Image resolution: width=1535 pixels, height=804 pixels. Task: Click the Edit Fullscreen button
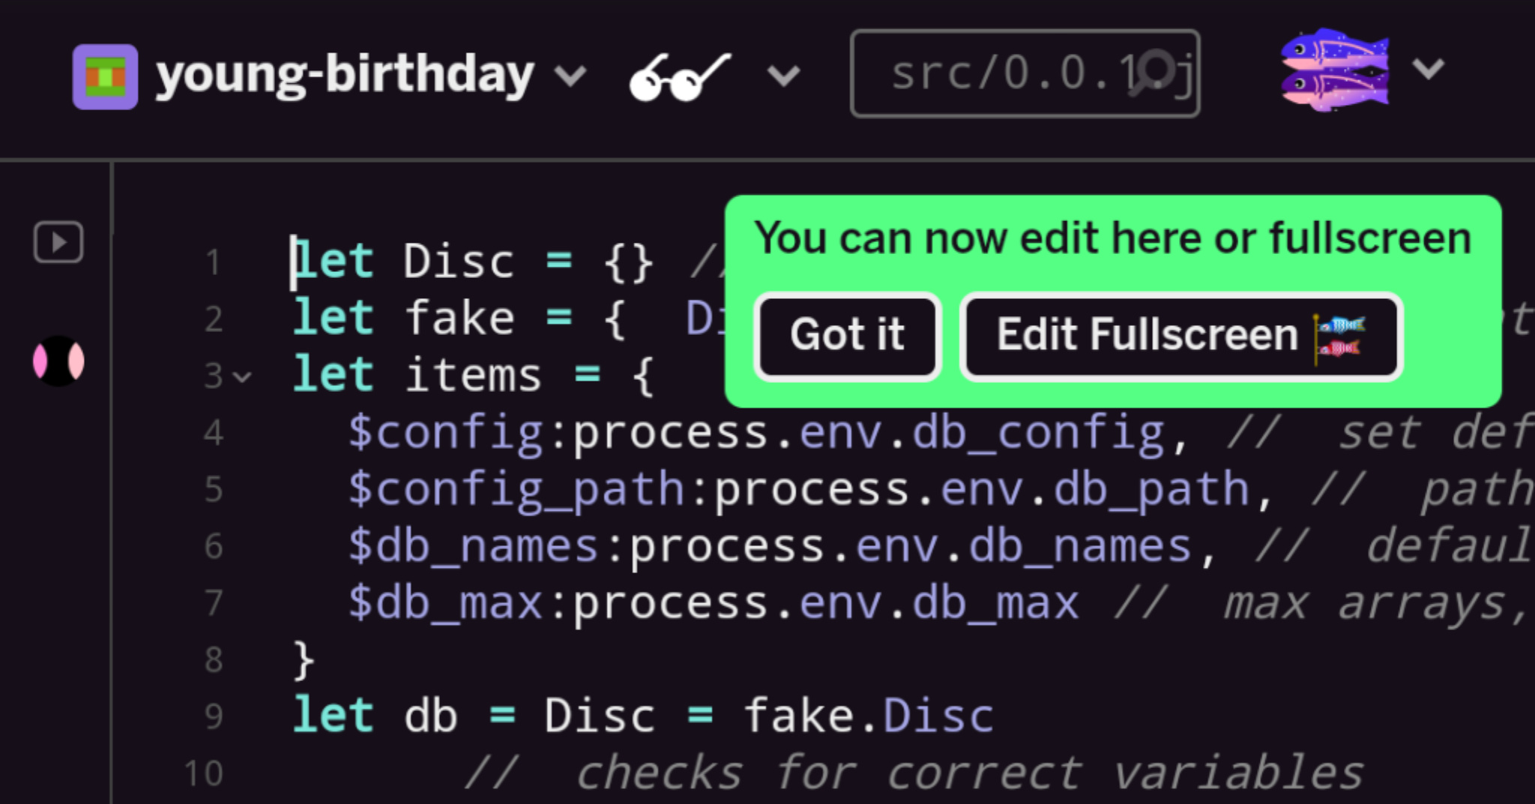[1181, 335]
